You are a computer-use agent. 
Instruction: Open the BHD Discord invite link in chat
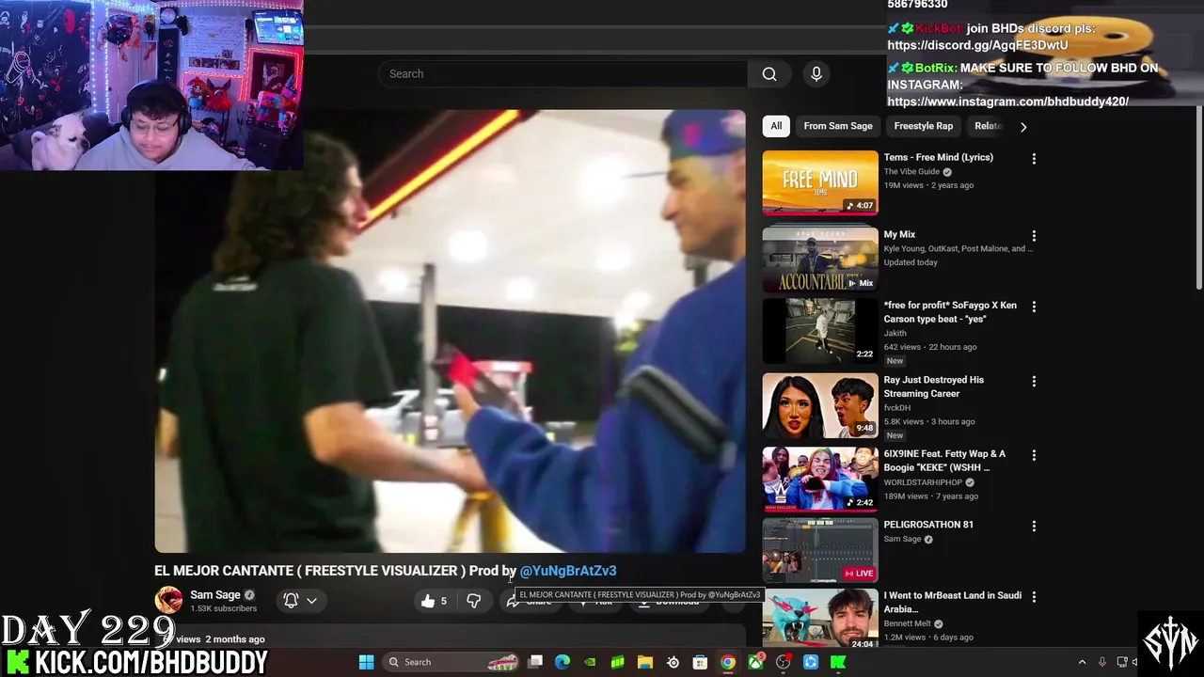tap(977, 45)
